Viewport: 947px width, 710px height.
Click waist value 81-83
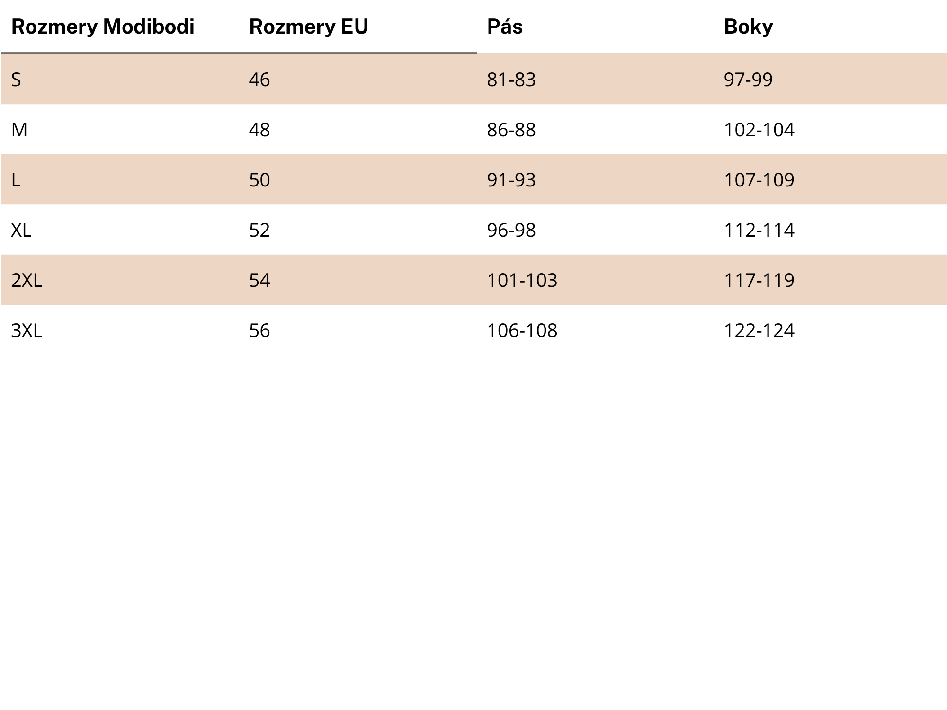coord(511,80)
